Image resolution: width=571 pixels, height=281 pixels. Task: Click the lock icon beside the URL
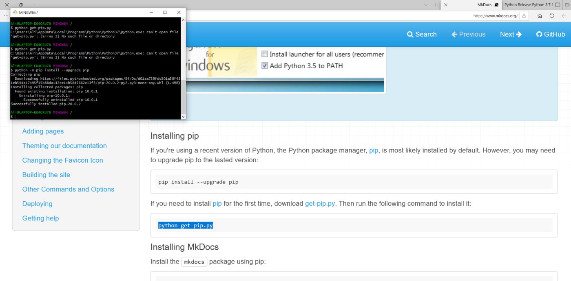pos(523,16)
